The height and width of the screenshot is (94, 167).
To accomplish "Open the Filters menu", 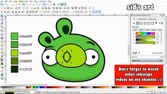I will point(36,1).
